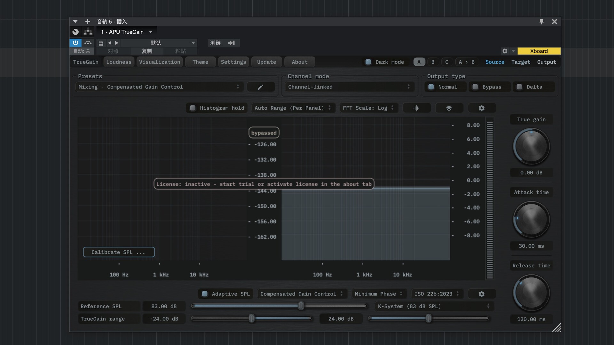Click the plugin routing diagram icon
Viewport: 614px width, 345px height.
click(88, 32)
